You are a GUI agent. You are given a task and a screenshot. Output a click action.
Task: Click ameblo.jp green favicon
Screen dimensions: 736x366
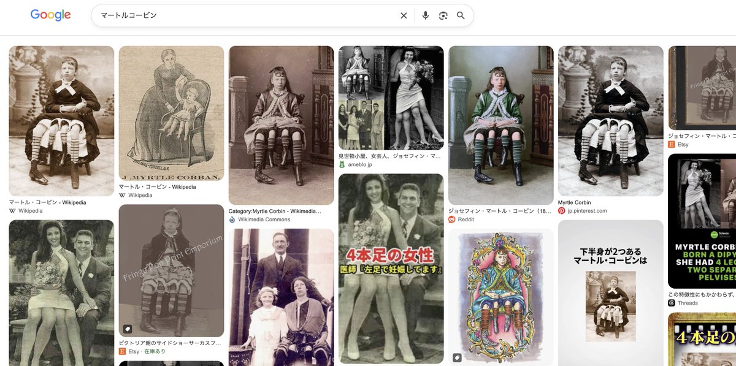(x=342, y=165)
